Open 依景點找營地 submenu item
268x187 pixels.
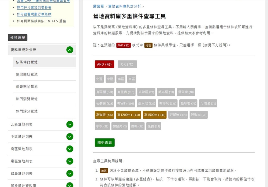coord(44,87)
